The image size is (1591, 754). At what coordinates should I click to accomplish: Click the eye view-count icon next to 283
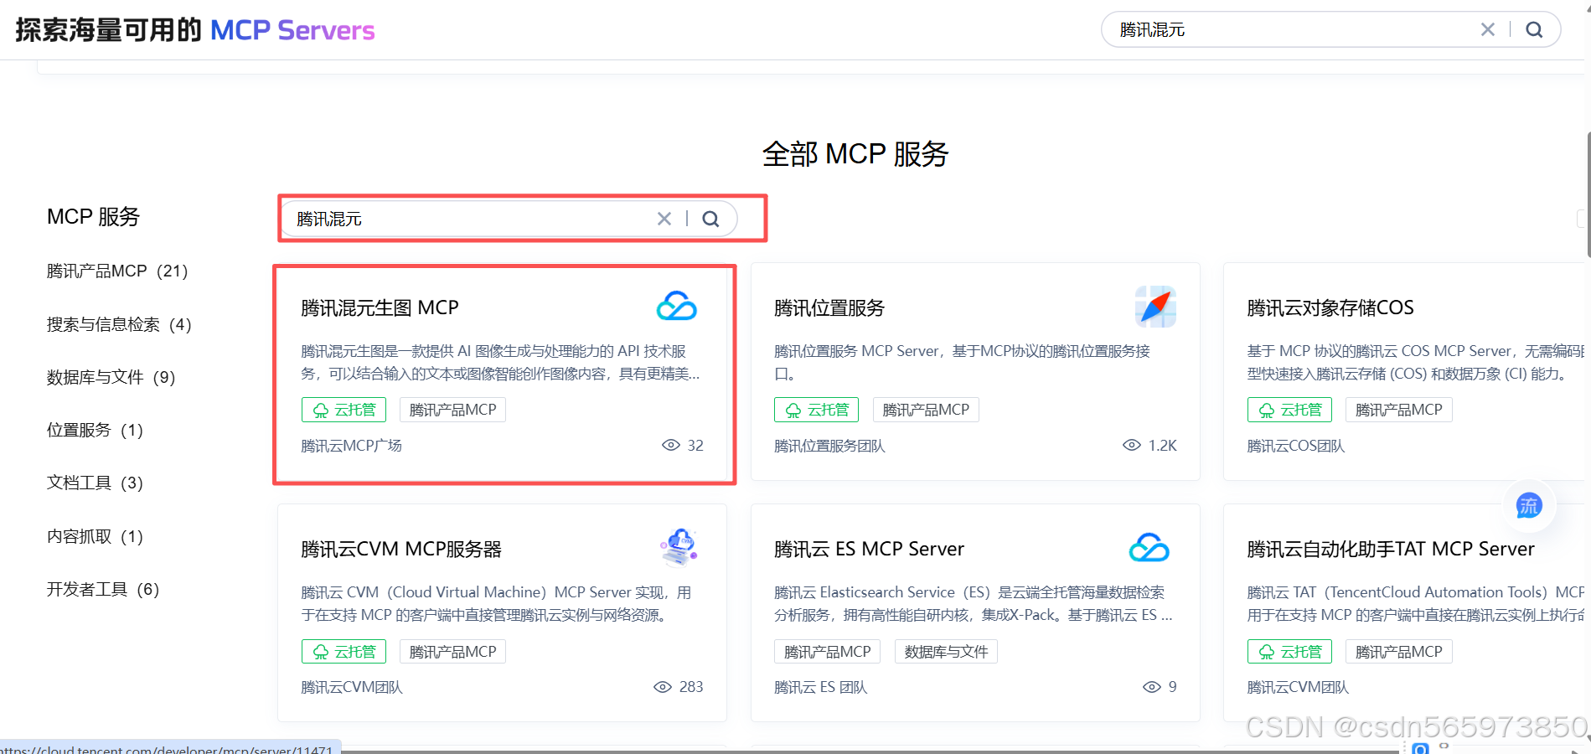click(663, 687)
